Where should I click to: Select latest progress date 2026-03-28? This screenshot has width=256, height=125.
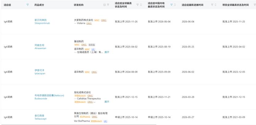[188, 97]
